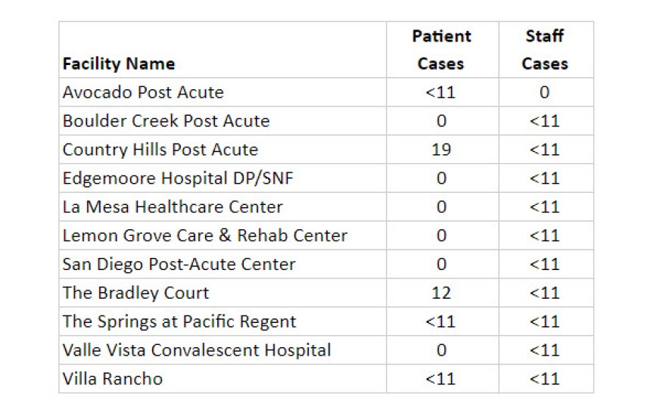This screenshot has height=410, width=666.
Task: Click The Springs at Pacific Regent cell
Action: click(x=179, y=322)
